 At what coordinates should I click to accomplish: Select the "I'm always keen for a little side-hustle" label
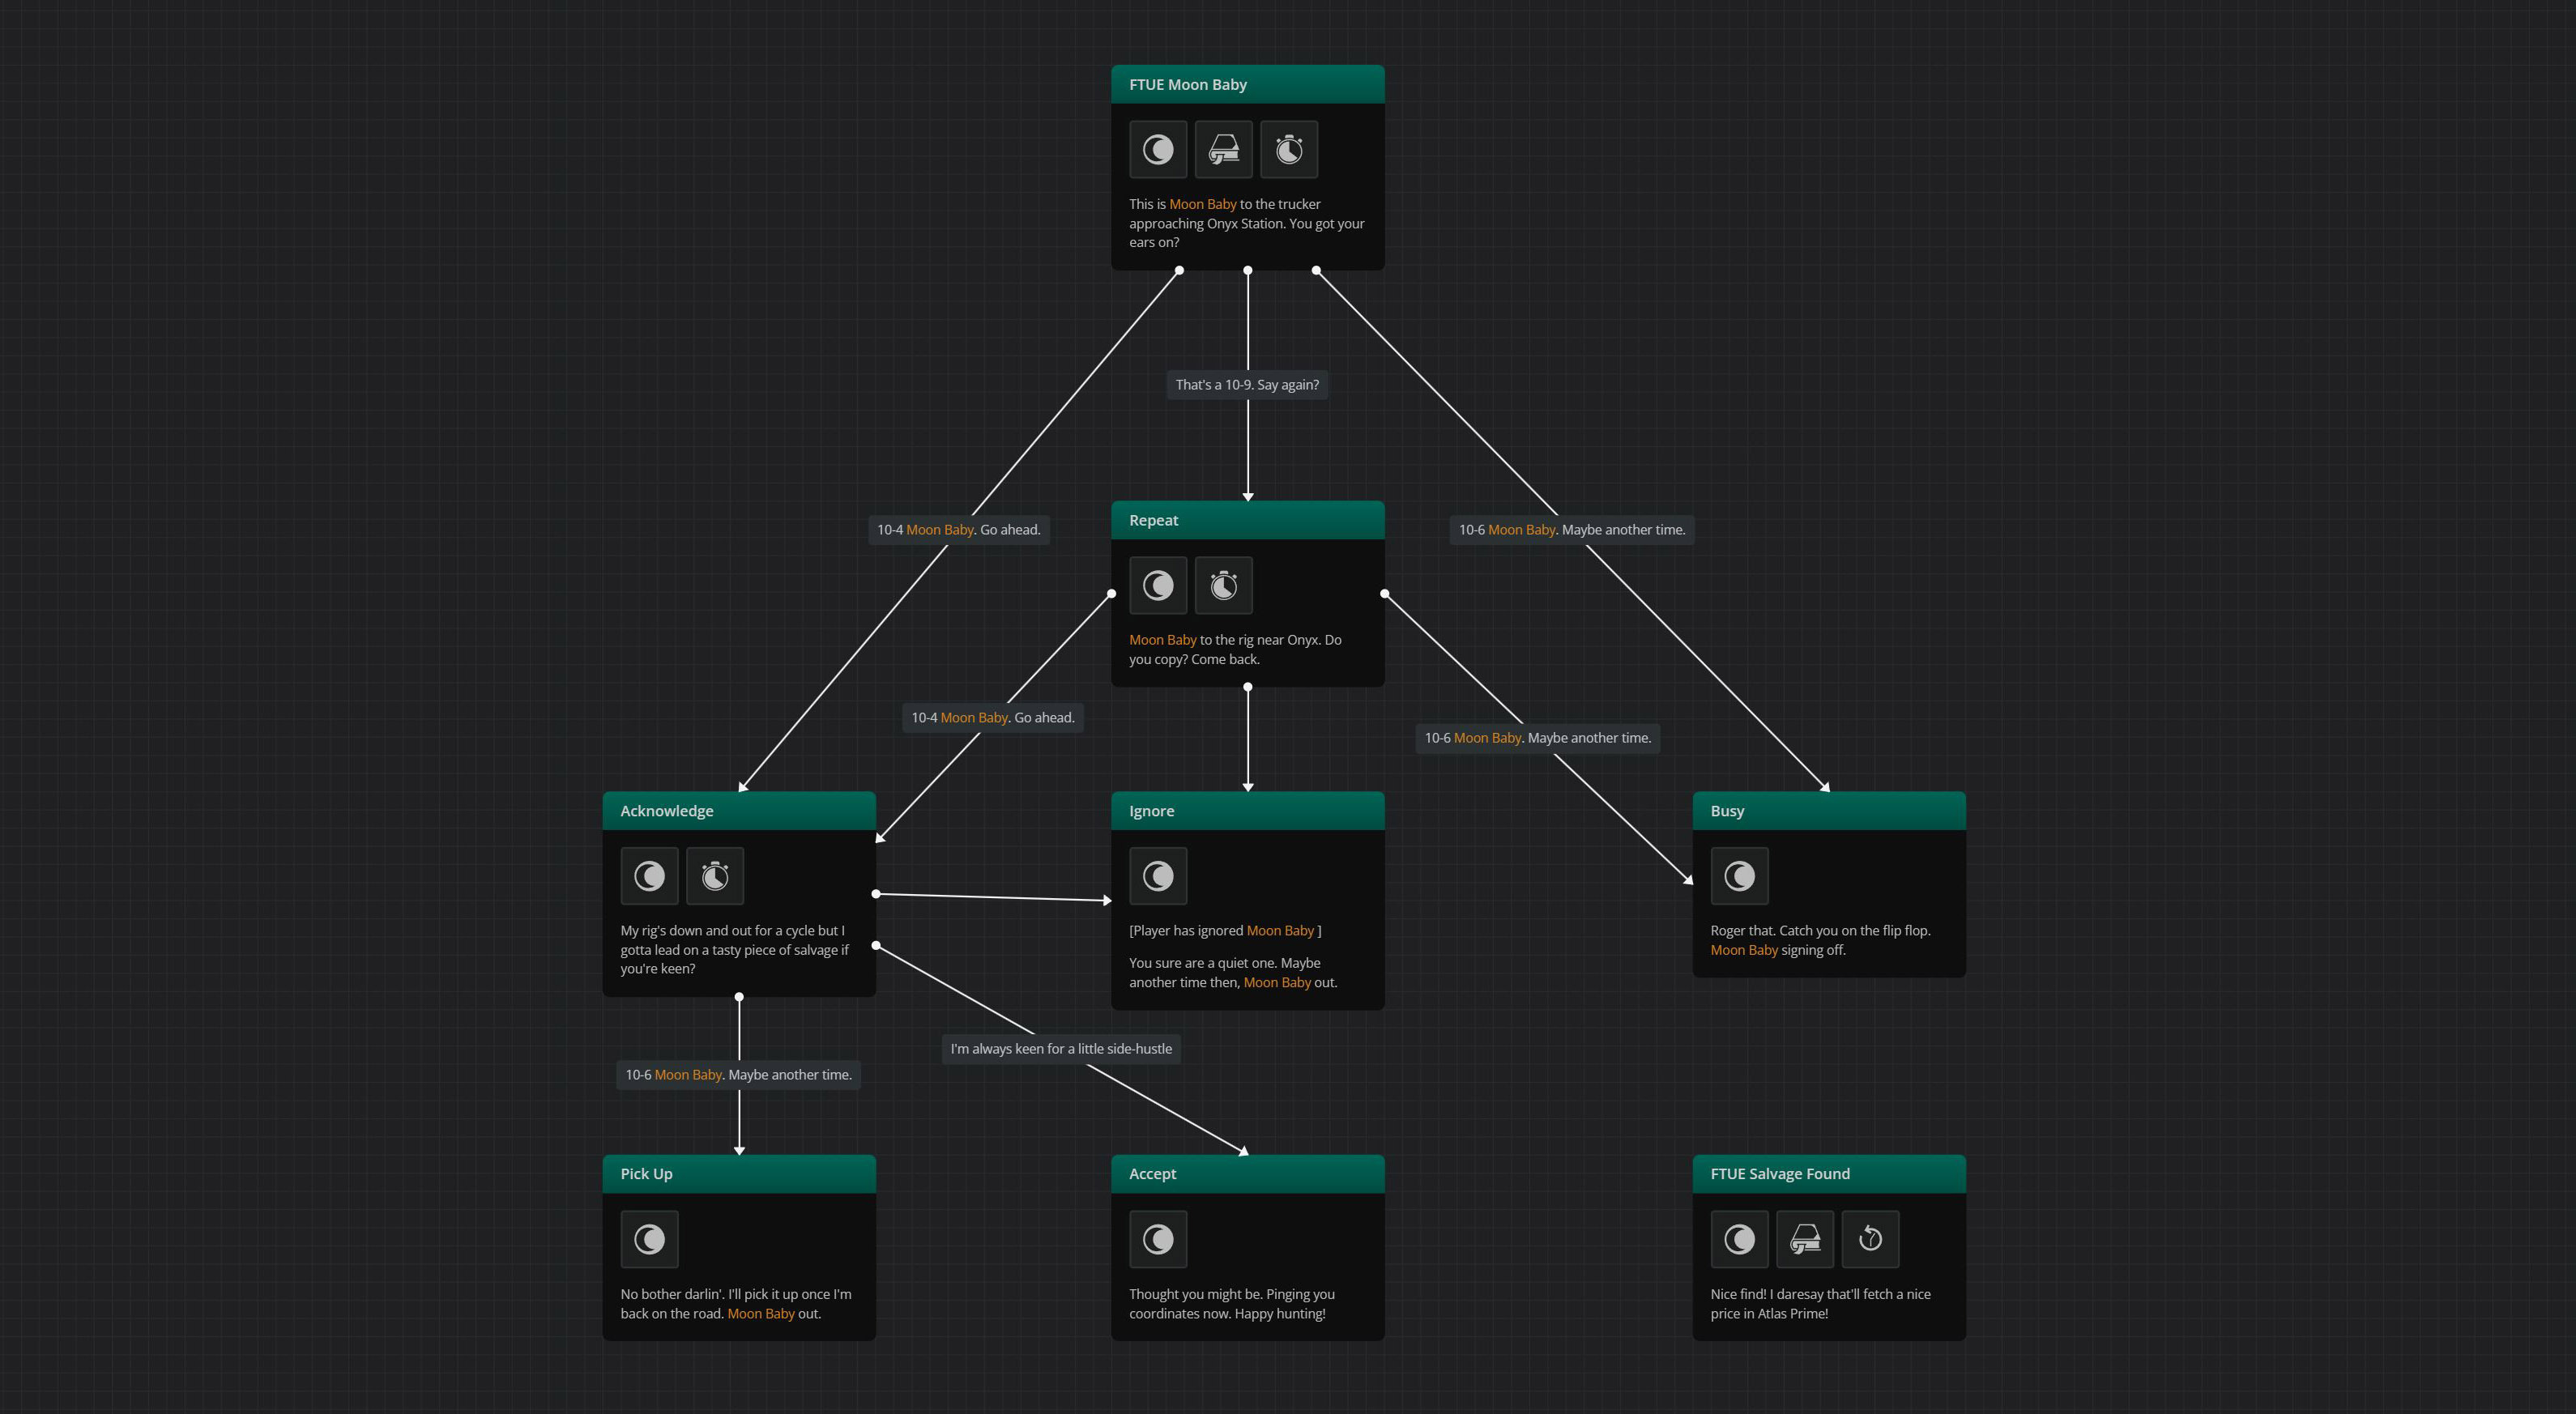coord(1061,1048)
